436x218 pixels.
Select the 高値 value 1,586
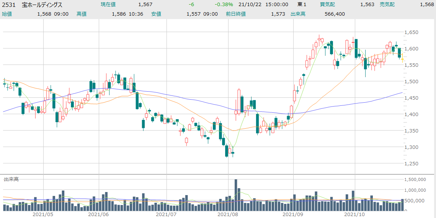coord(119,14)
